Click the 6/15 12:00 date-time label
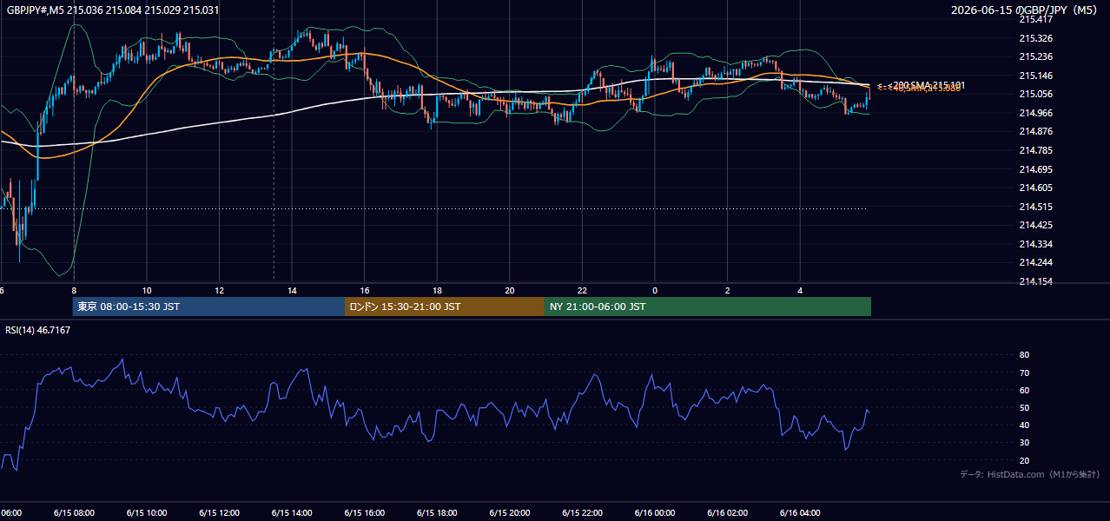 tap(219, 513)
